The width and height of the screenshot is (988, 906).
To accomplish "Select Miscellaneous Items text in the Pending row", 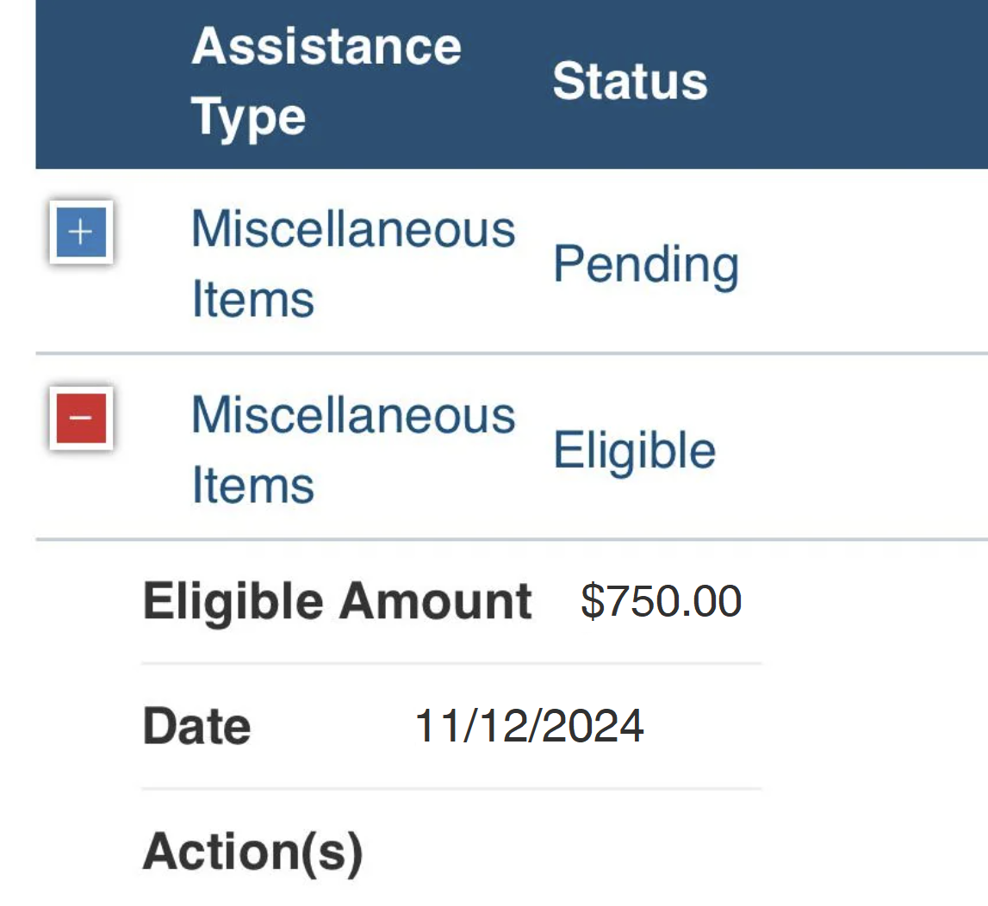I will coord(353,264).
